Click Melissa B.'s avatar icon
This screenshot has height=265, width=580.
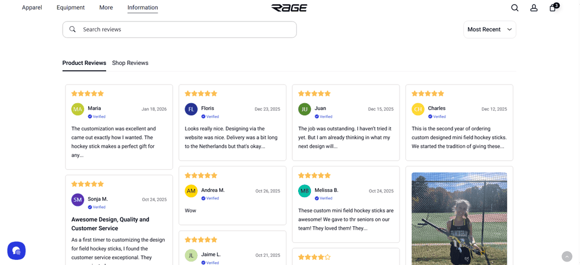pos(304,191)
